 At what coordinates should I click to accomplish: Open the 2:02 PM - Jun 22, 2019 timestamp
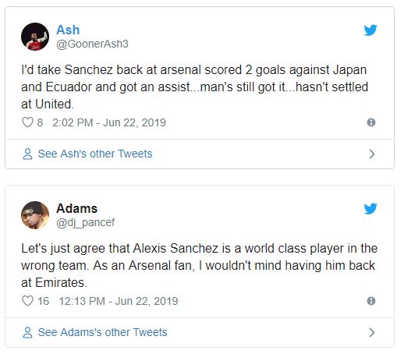[x=109, y=122]
